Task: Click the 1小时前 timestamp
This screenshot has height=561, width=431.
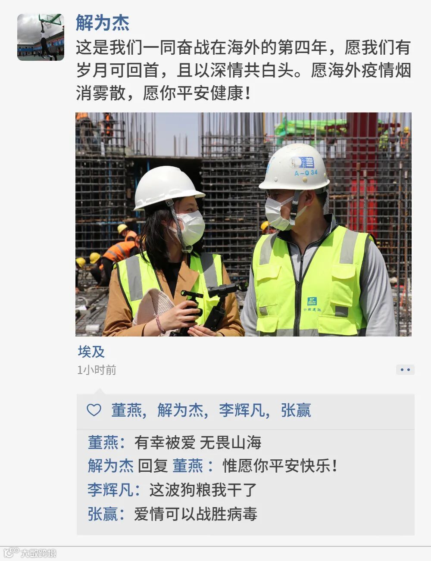Action: click(97, 370)
